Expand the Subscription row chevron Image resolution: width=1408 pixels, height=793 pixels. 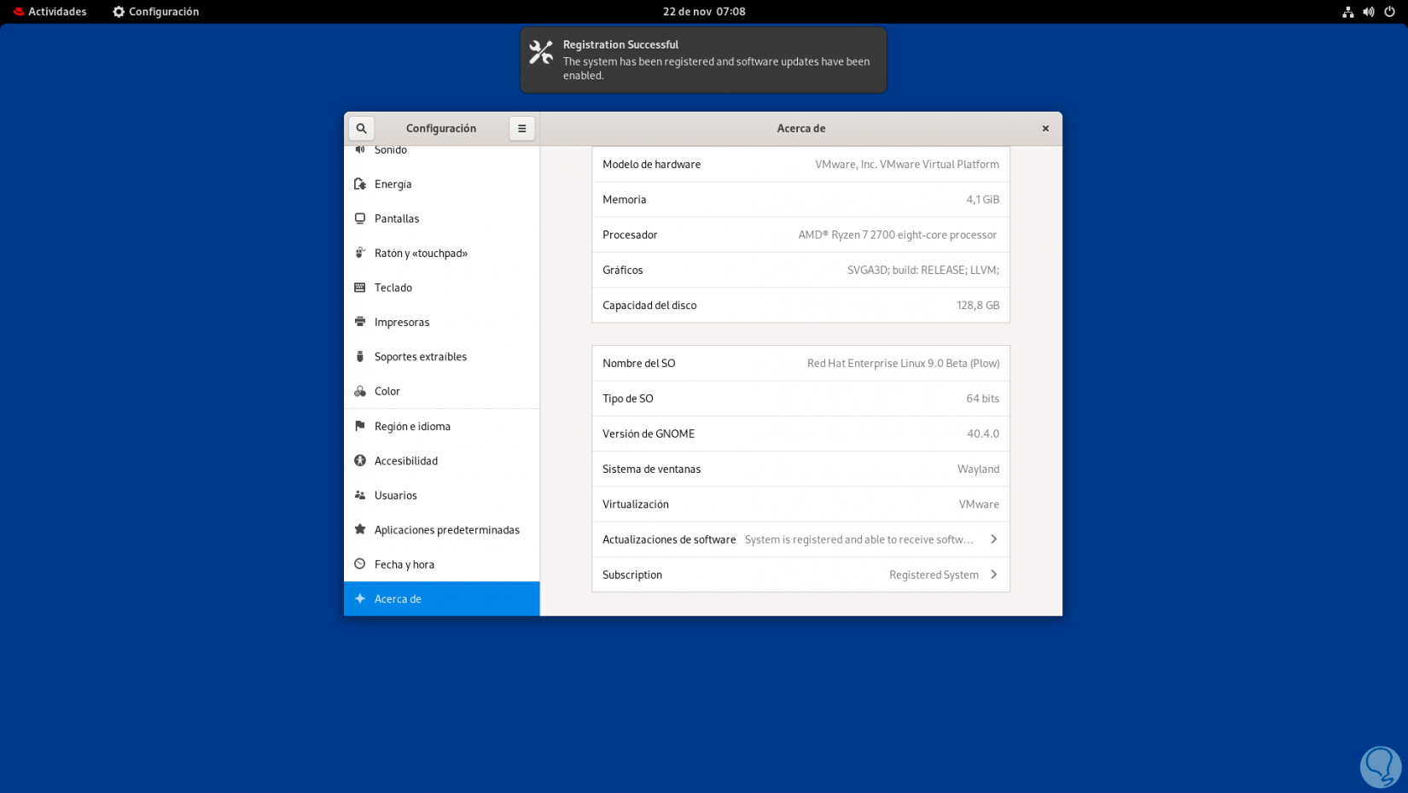(x=993, y=574)
